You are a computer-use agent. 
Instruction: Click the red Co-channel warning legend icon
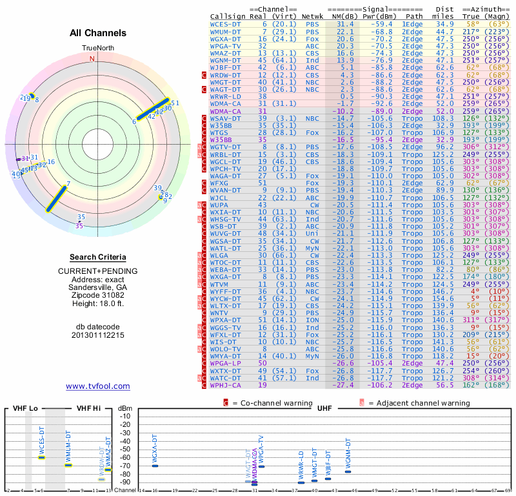tap(226, 403)
